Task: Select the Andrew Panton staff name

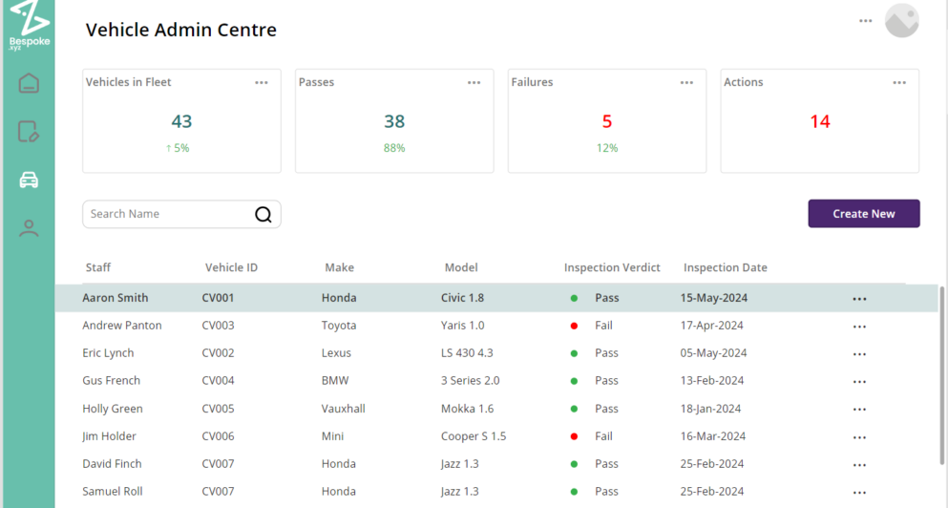Action: [122, 326]
